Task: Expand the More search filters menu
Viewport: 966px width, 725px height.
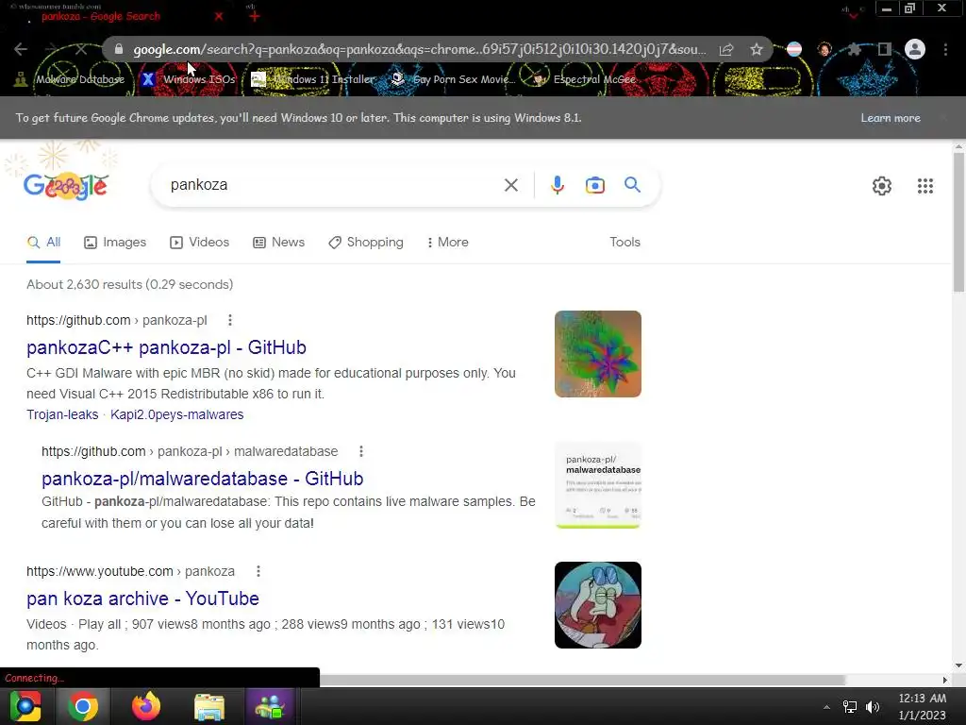Action: 448,243
